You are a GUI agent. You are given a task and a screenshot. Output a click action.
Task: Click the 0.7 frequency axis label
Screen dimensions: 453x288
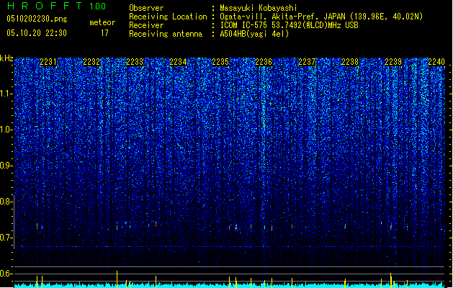[6, 238]
